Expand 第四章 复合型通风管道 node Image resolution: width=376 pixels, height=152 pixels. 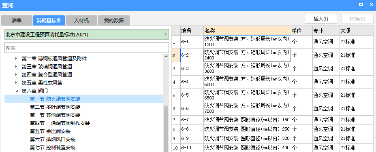pyautogui.click(x=16, y=75)
